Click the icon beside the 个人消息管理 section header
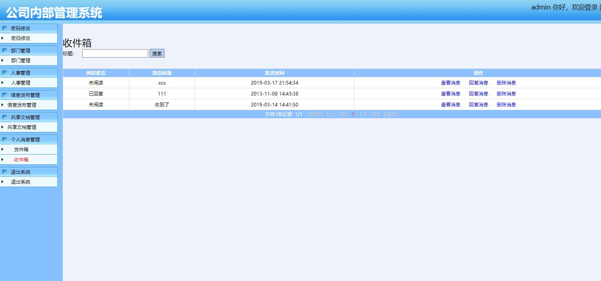The width and height of the screenshot is (601, 281). click(4, 139)
